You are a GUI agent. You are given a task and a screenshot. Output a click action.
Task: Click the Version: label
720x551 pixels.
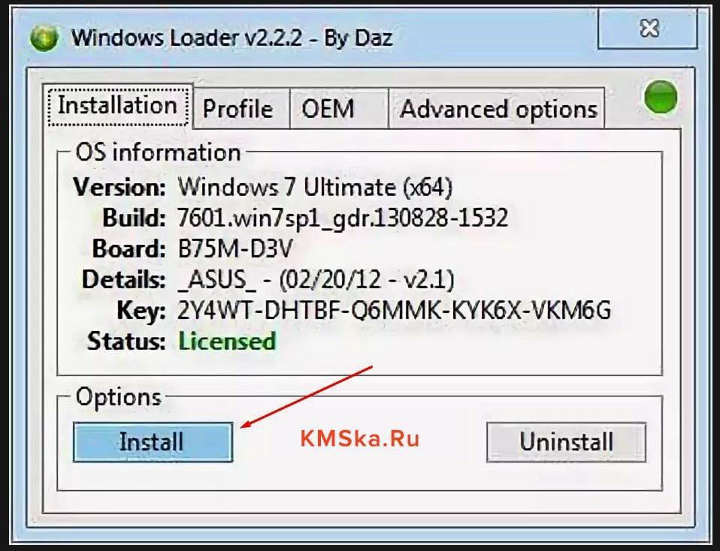(x=119, y=187)
